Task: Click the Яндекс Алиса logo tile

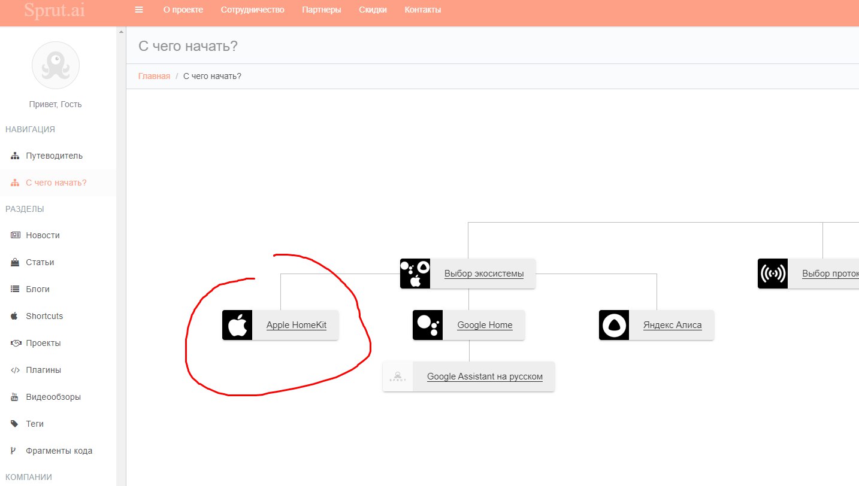Action: (x=614, y=325)
